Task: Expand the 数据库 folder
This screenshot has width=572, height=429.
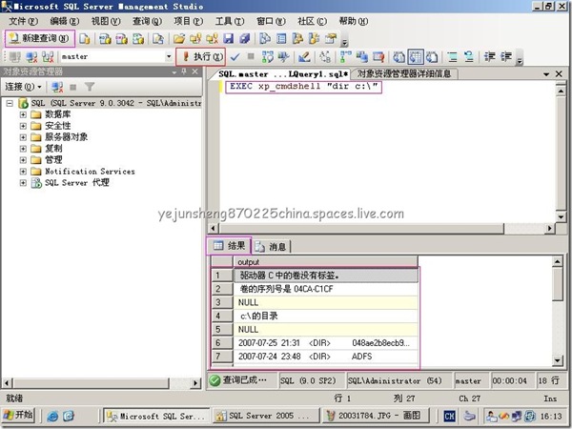Action: [23, 114]
